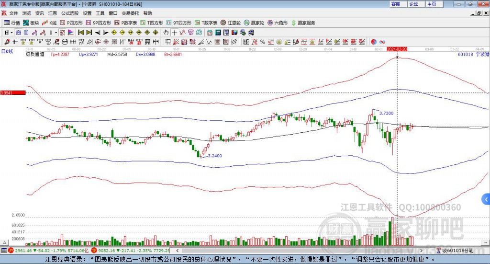Click the n² squared tool icon
This screenshot has width=490, height=264.
click(81, 42)
